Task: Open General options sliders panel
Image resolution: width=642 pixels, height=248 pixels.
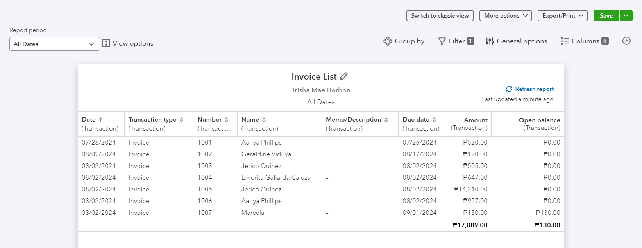Action: (516, 41)
